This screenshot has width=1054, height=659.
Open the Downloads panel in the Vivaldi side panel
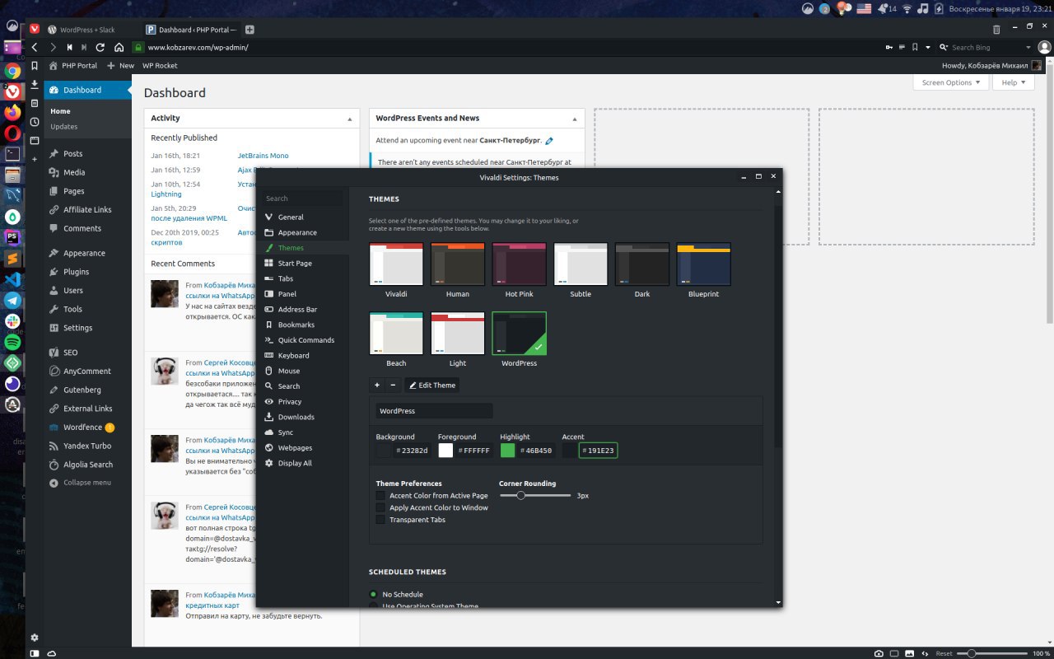(35, 84)
